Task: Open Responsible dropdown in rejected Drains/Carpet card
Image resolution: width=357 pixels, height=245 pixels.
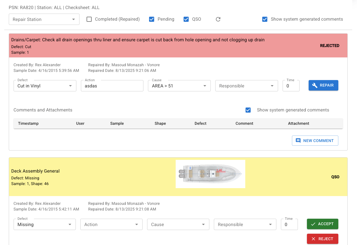Action: (x=247, y=86)
